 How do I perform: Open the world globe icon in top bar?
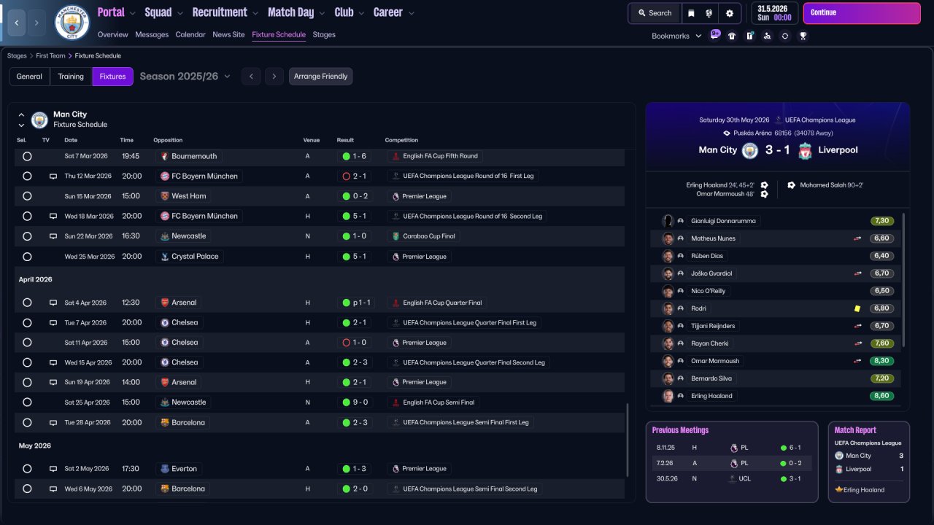point(709,13)
